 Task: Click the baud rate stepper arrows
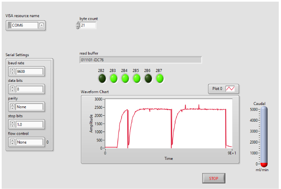[x=12, y=72]
